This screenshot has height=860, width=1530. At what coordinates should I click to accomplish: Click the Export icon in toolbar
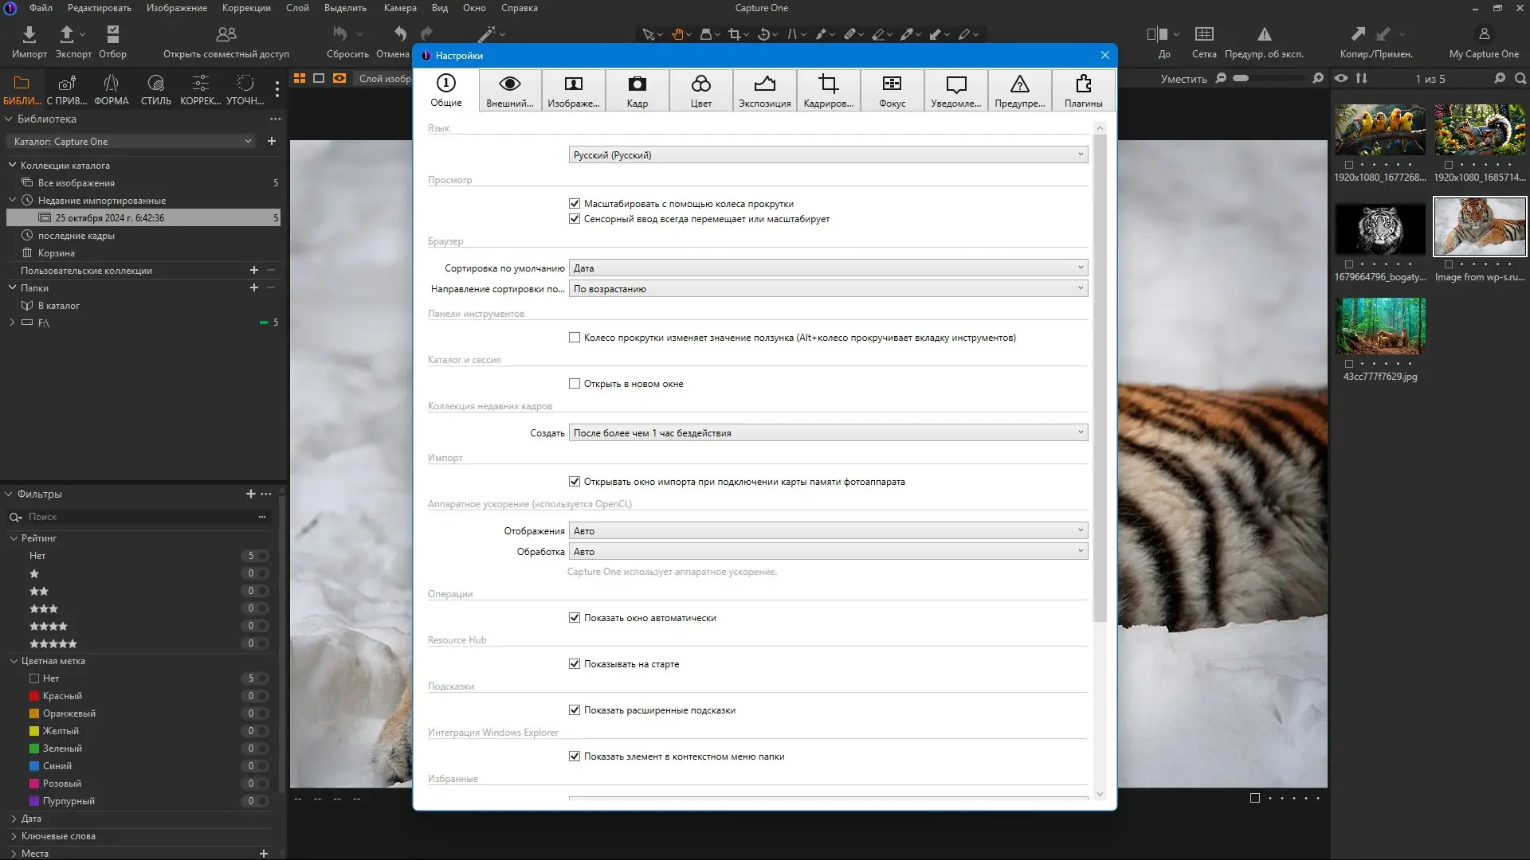pos(67,34)
